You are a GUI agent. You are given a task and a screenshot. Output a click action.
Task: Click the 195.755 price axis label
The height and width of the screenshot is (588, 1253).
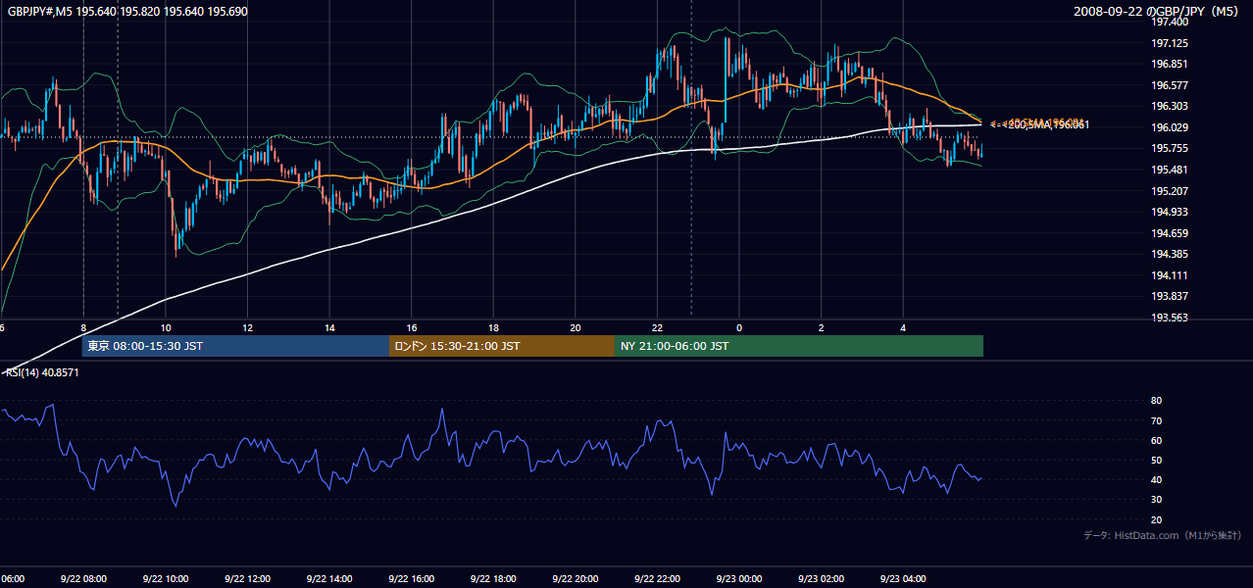(x=1171, y=148)
